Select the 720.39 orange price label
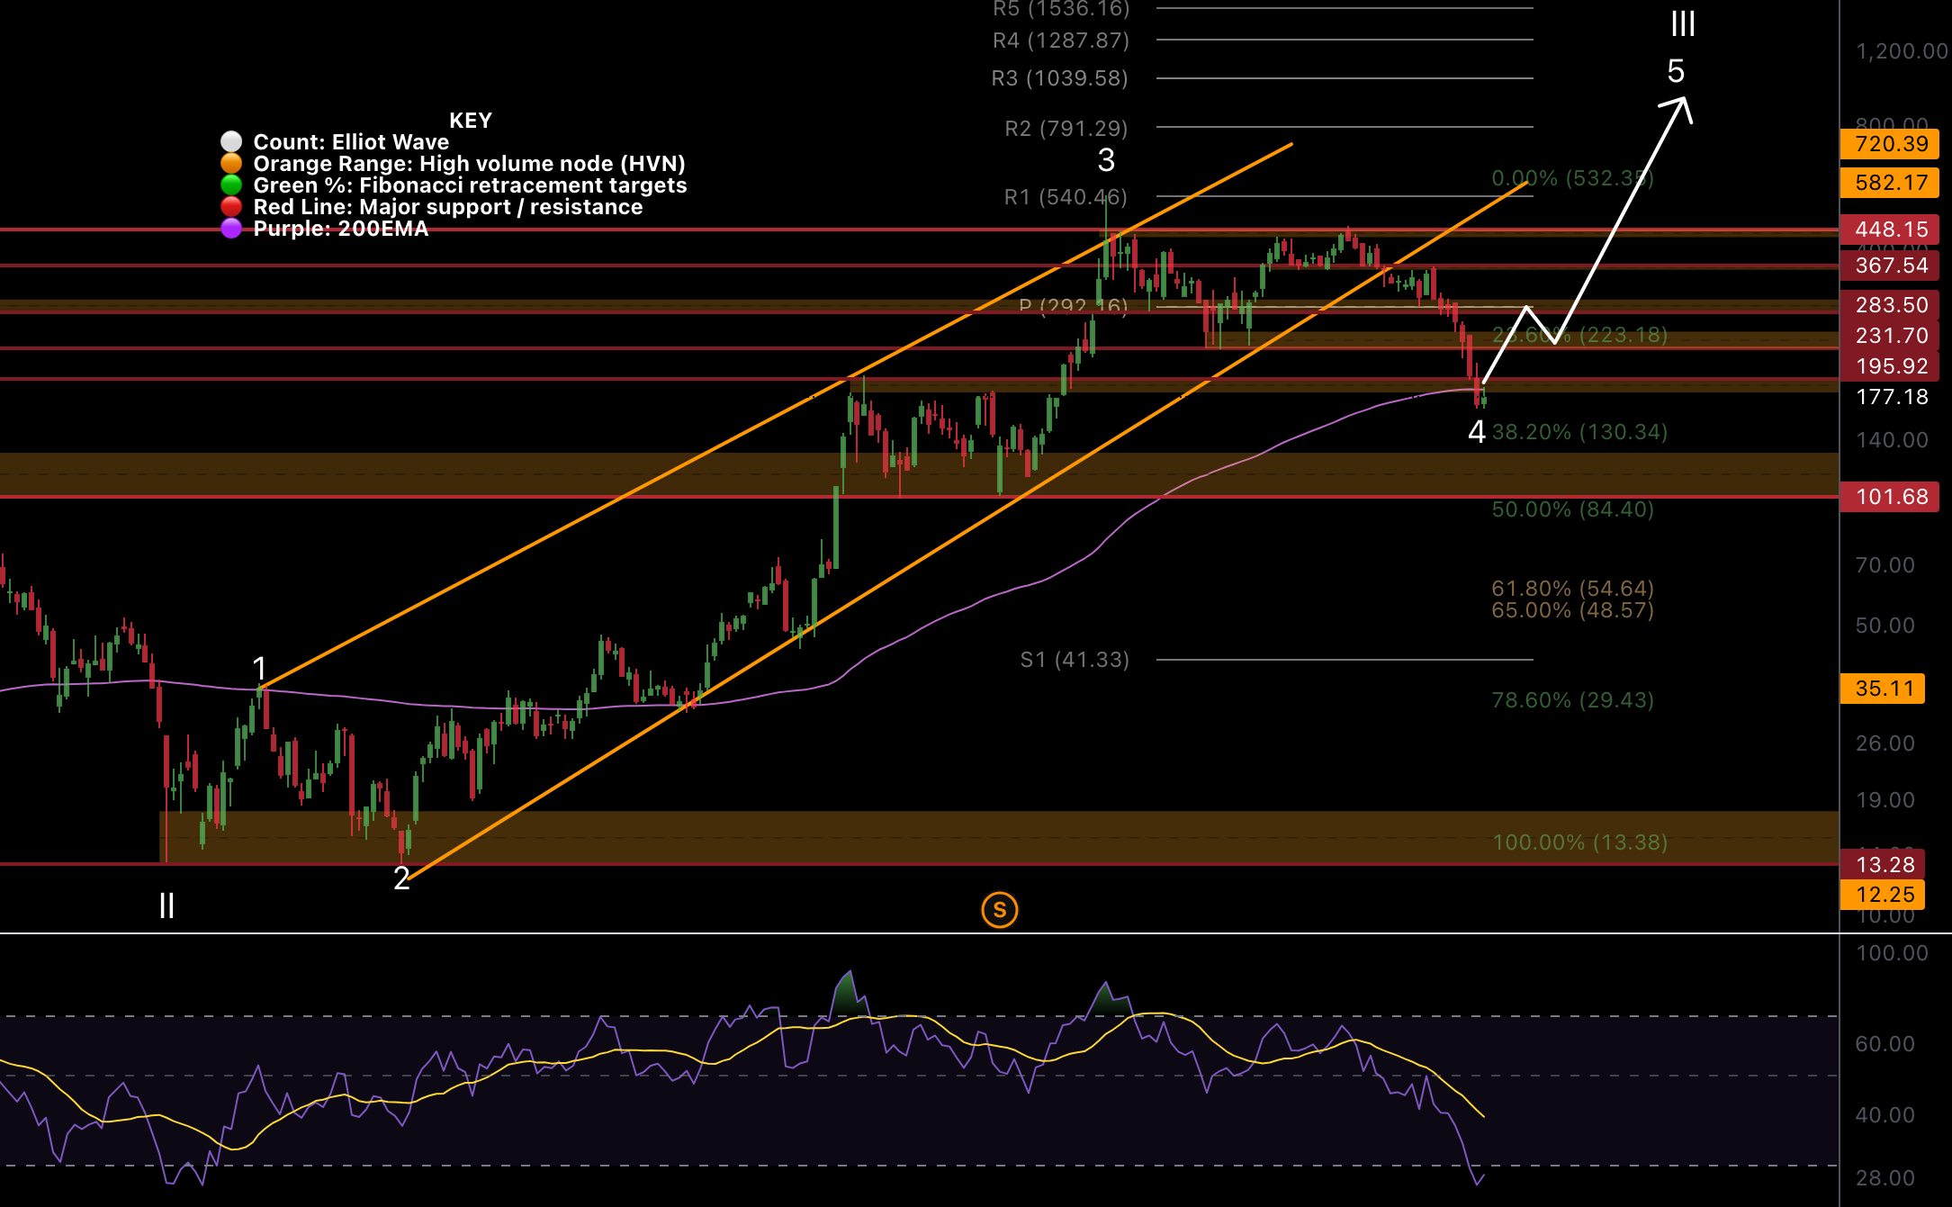Image resolution: width=1952 pixels, height=1207 pixels. tap(1890, 144)
